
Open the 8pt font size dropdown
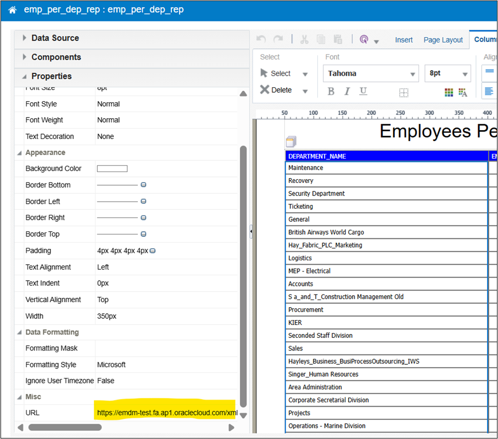pyautogui.click(x=447, y=74)
